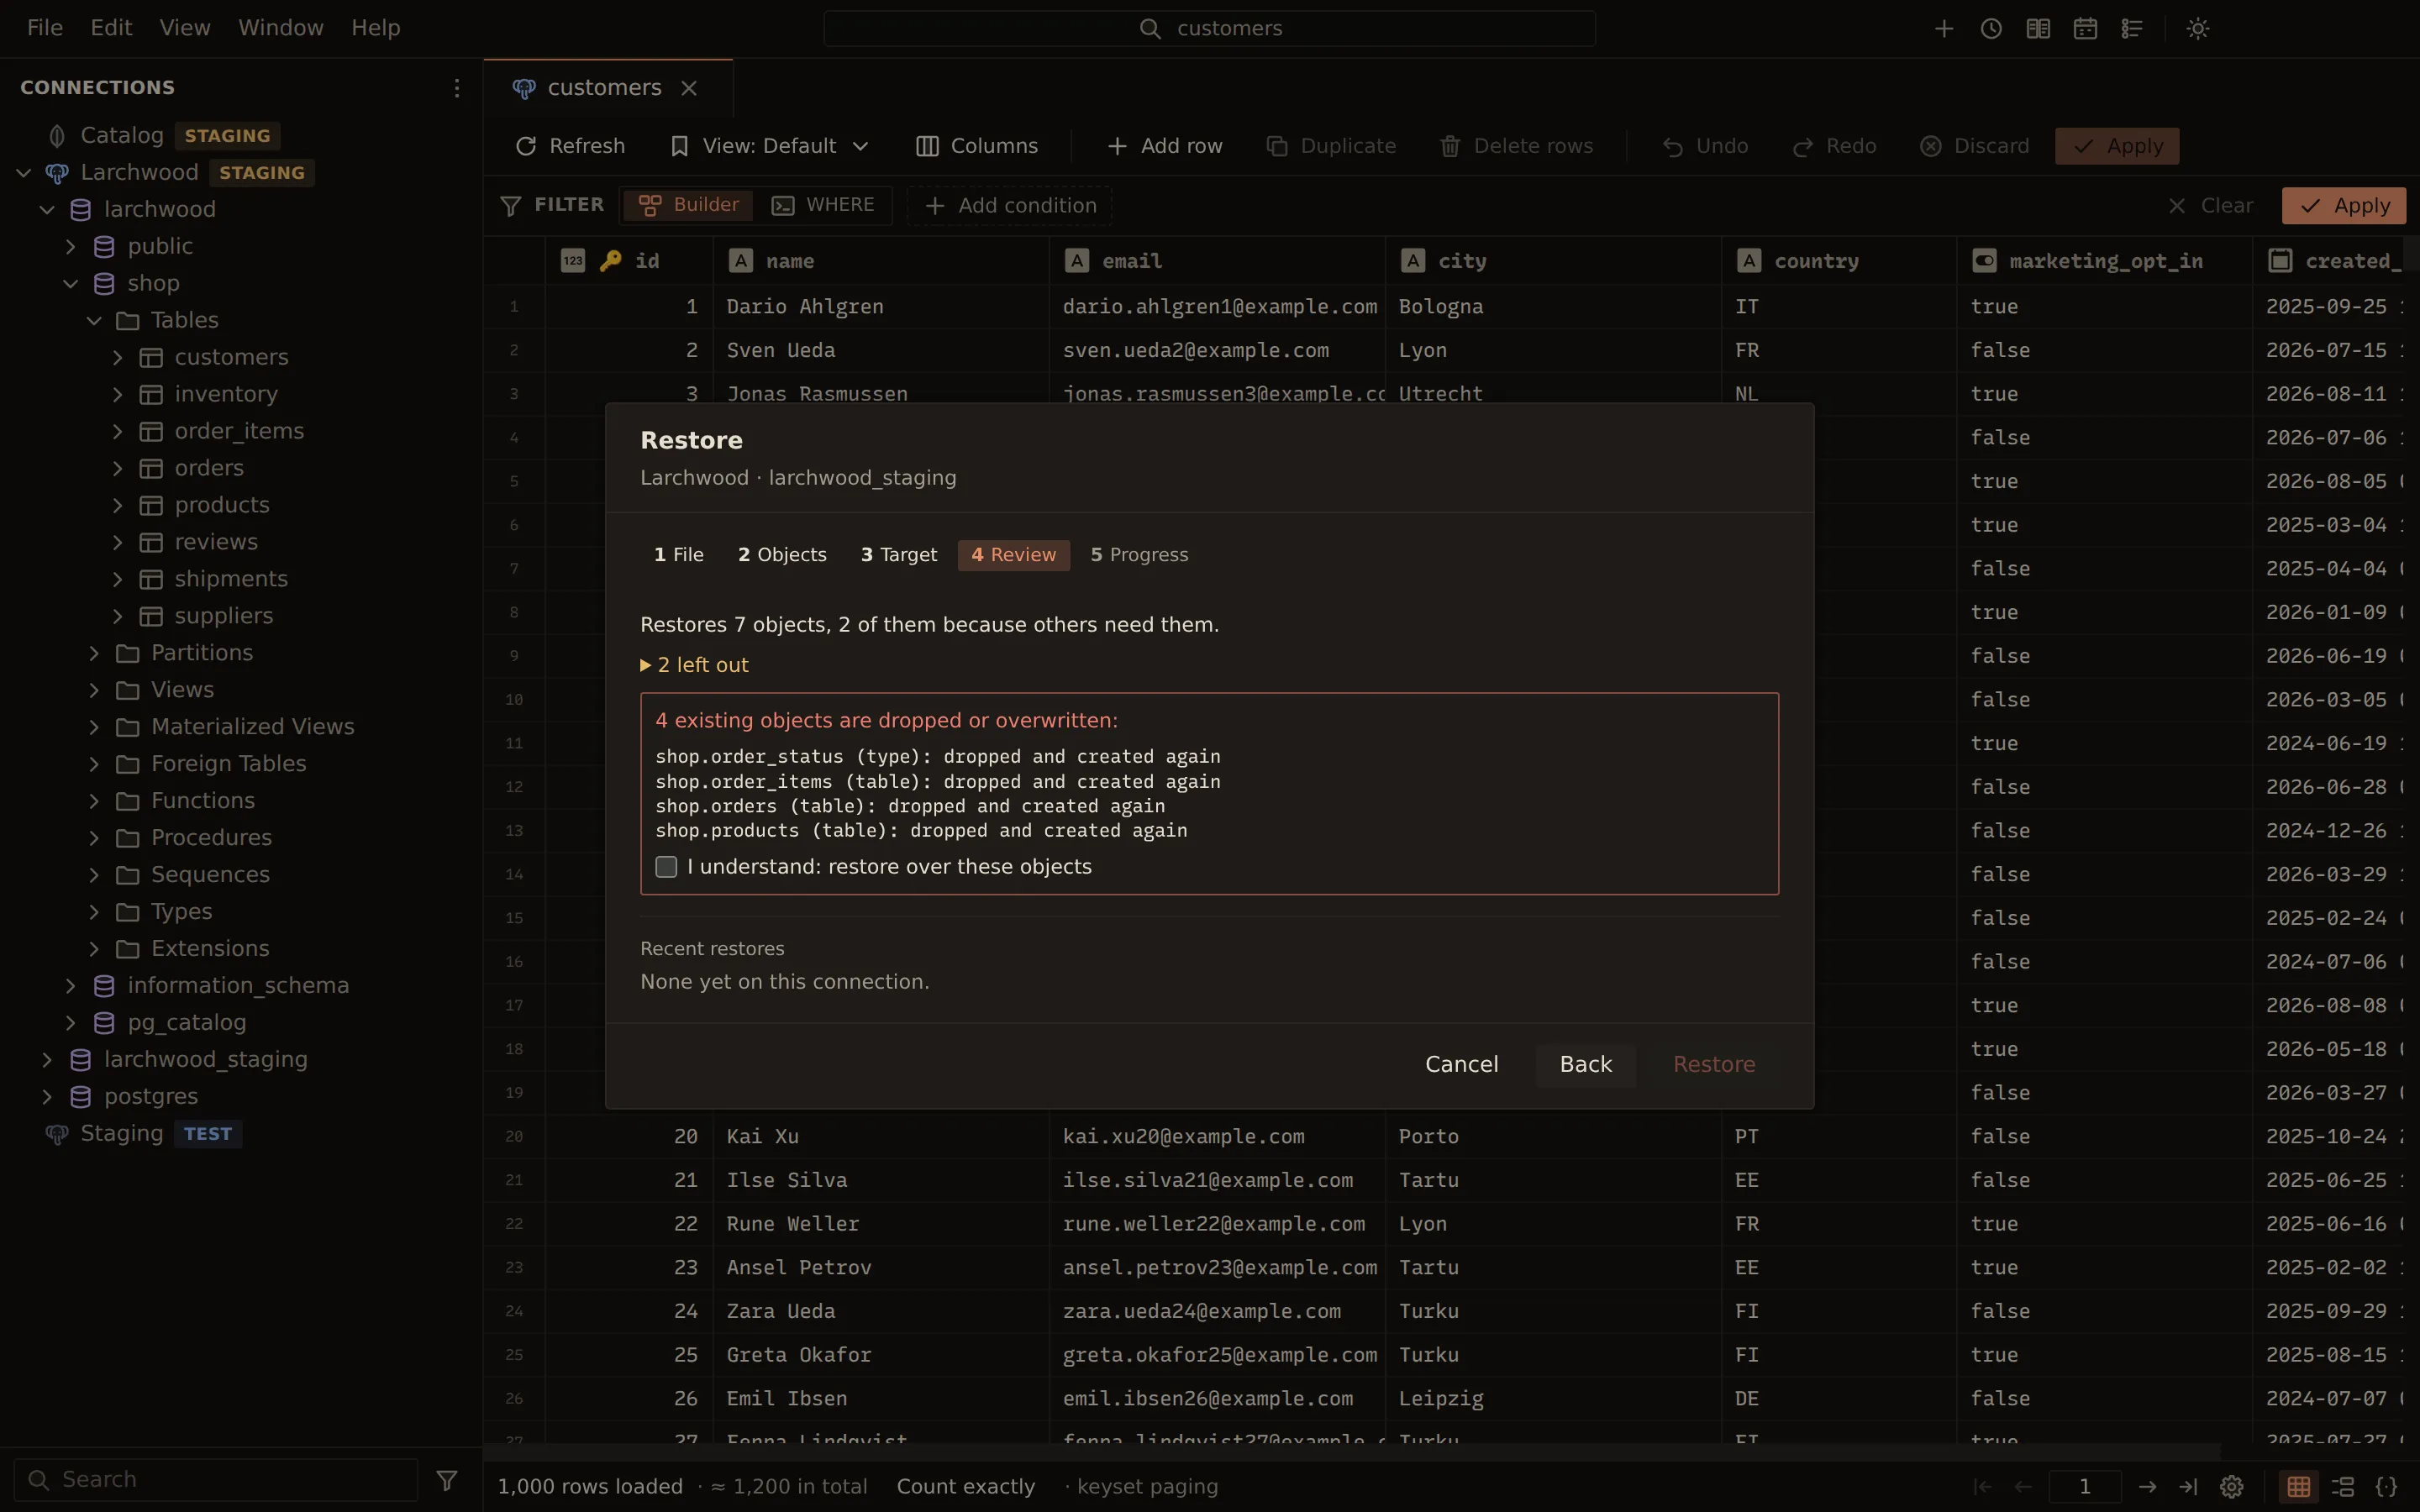The width and height of the screenshot is (2420, 1512).
Task: Open the File menu
Action: click(45, 28)
